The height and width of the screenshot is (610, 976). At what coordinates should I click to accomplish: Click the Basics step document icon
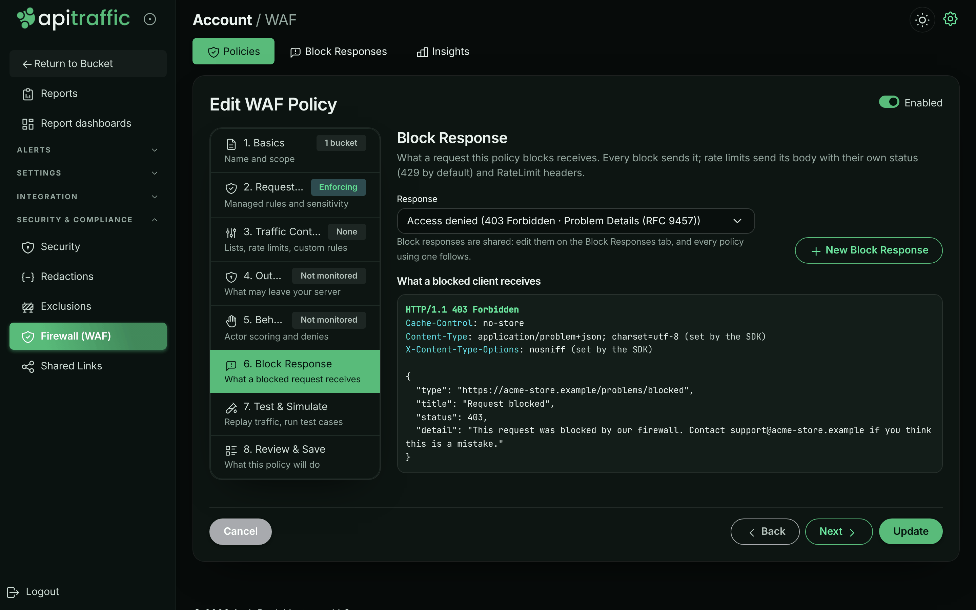coord(231,144)
